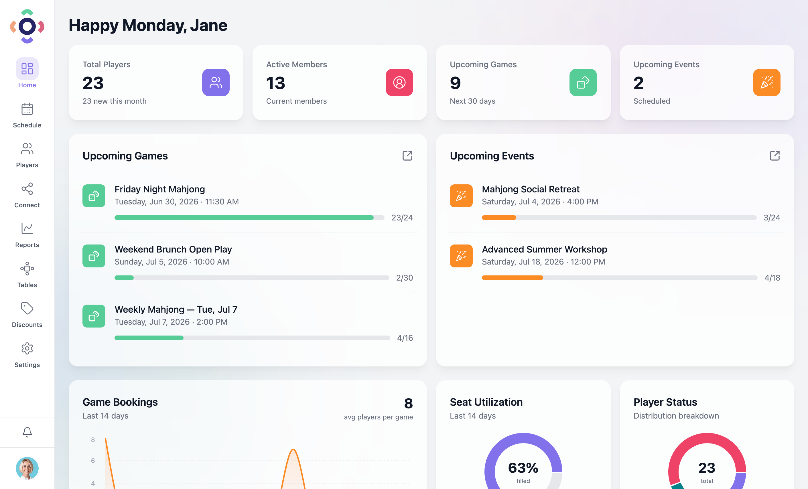Click 'Current members' caption

tap(296, 101)
